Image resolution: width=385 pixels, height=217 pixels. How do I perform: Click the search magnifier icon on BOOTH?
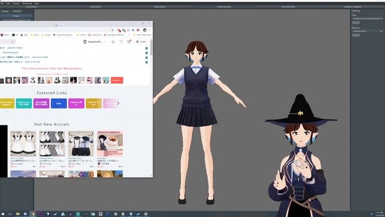tap(12, 42)
